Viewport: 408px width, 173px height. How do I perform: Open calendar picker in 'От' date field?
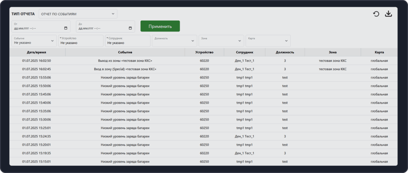pyautogui.click(x=66, y=28)
